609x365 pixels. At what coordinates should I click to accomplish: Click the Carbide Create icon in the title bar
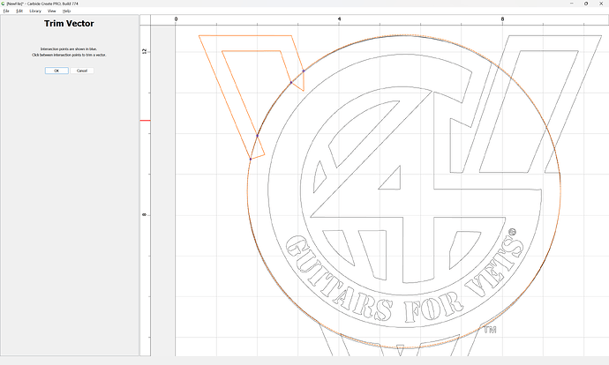[x=4, y=4]
